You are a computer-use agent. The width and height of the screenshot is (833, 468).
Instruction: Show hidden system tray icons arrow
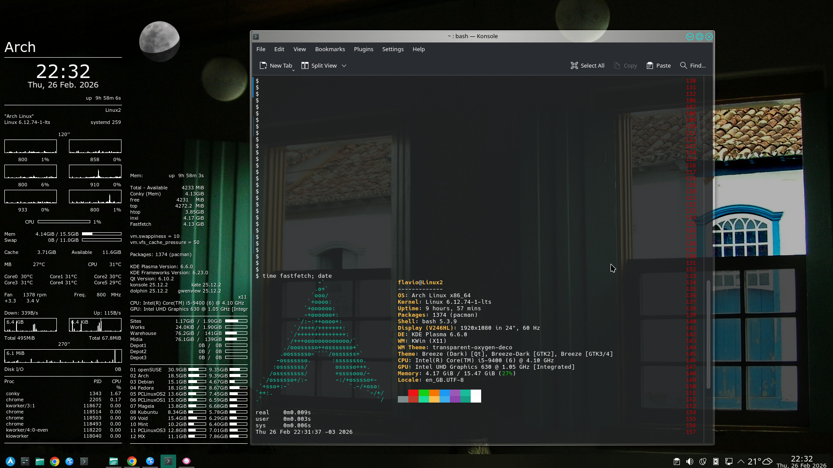click(741, 461)
